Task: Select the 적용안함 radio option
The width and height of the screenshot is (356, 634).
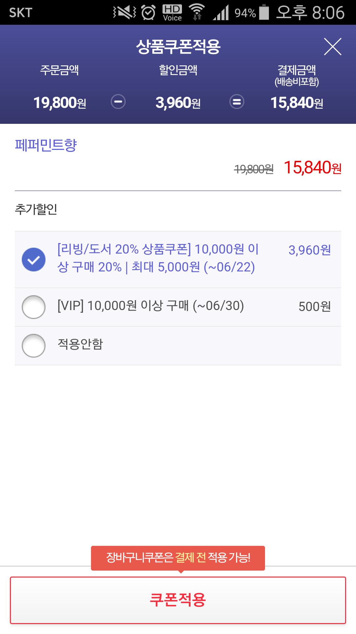Action: click(x=34, y=345)
